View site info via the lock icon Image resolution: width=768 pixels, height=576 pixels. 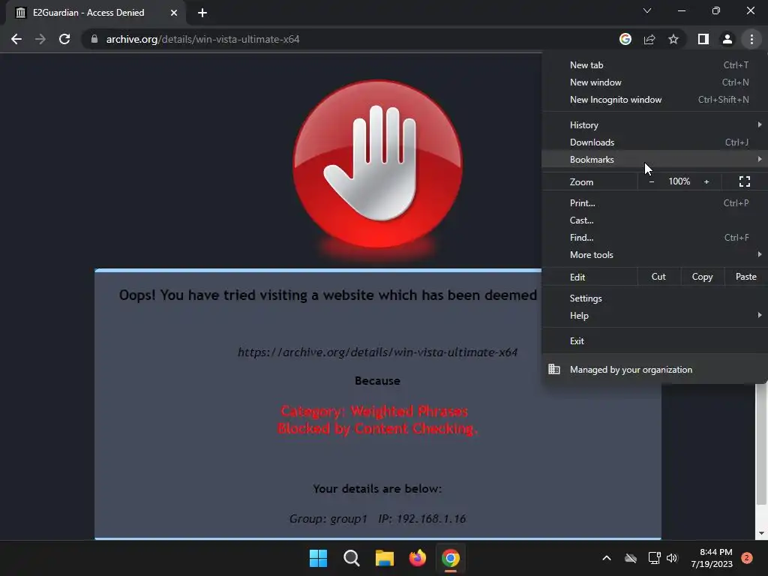pos(94,39)
